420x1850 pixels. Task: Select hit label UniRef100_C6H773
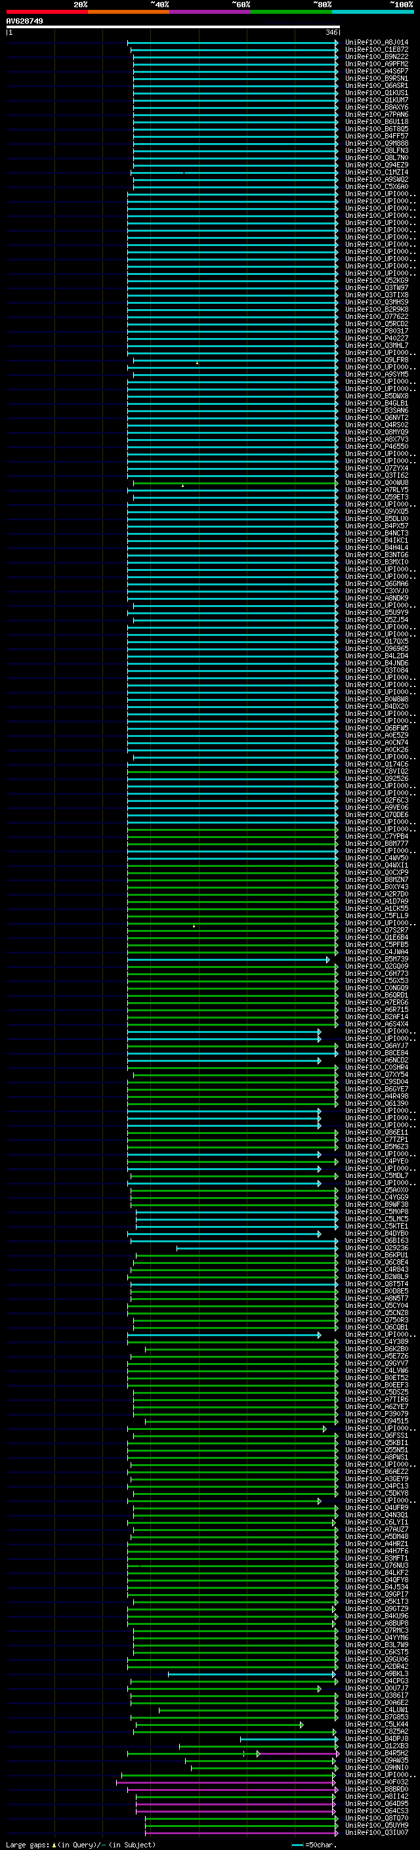pos(377,973)
